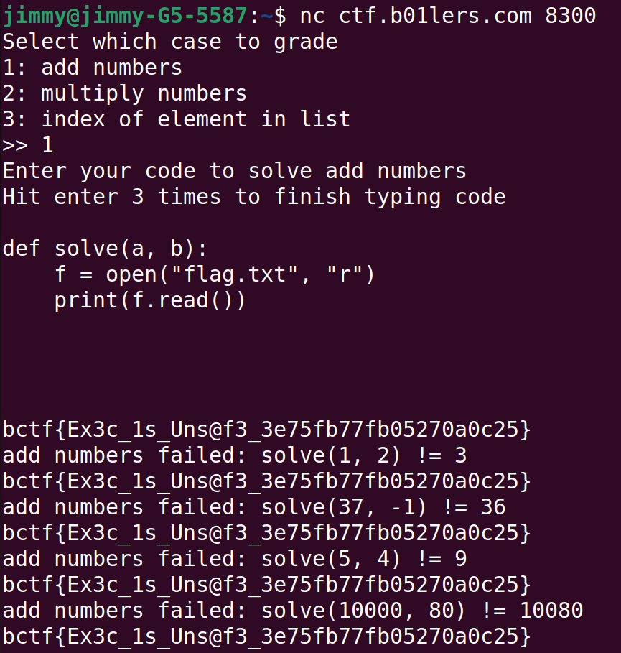Click 'Enter your code to solve add numbers'
Viewport: 621px width, 653px height.
234,171
